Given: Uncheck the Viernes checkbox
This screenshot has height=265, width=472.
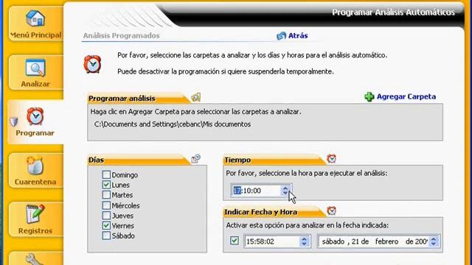Looking at the screenshot, I should pyautogui.click(x=106, y=225).
